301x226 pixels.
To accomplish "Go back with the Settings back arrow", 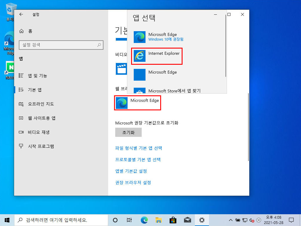I will 21,14.
